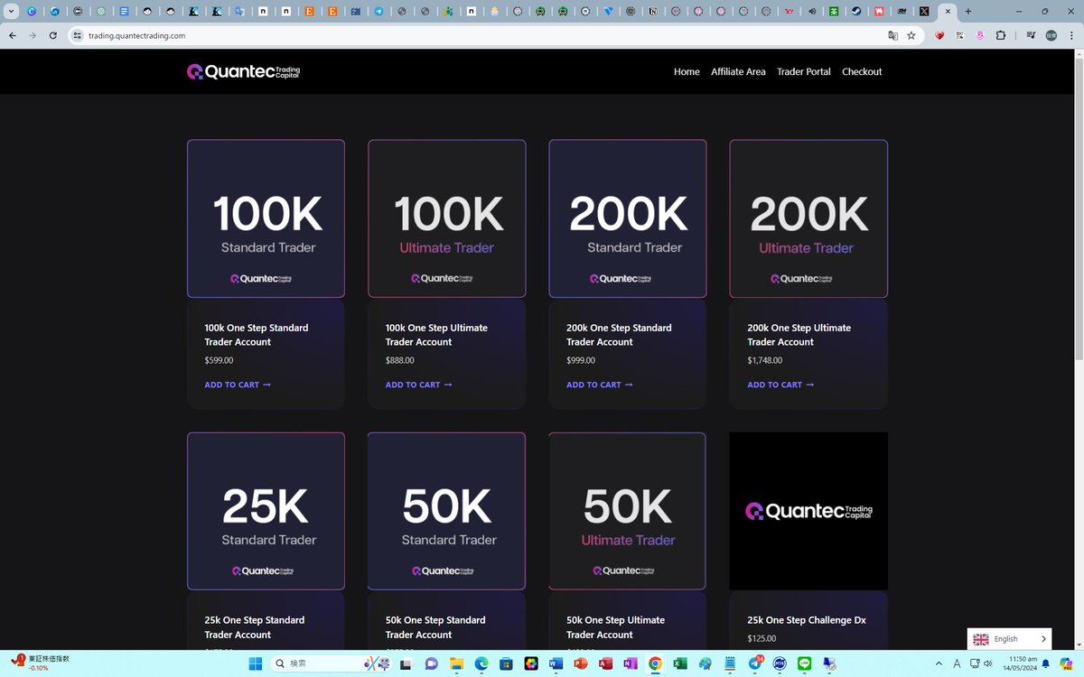Open 200K Standard Trader product image

point(628,218)
